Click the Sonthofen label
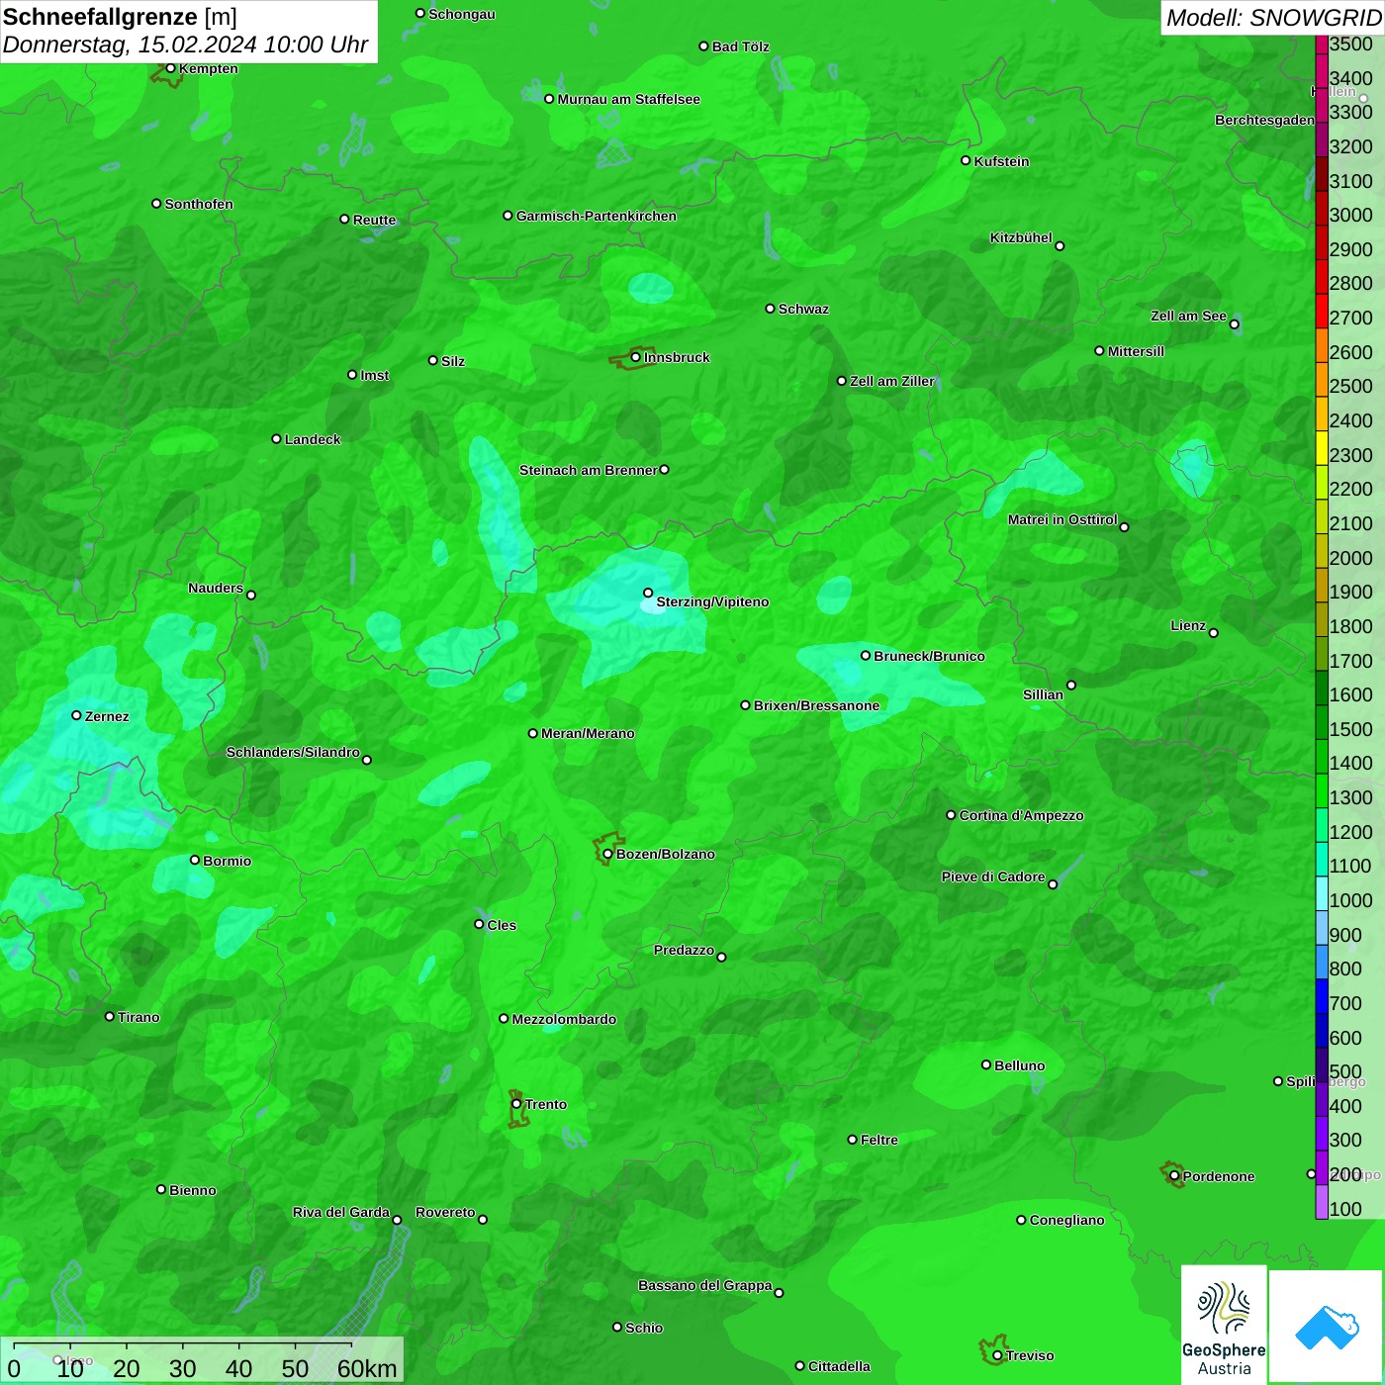The height and width of the screenshot is (1385, 1385). coord(199,204)
